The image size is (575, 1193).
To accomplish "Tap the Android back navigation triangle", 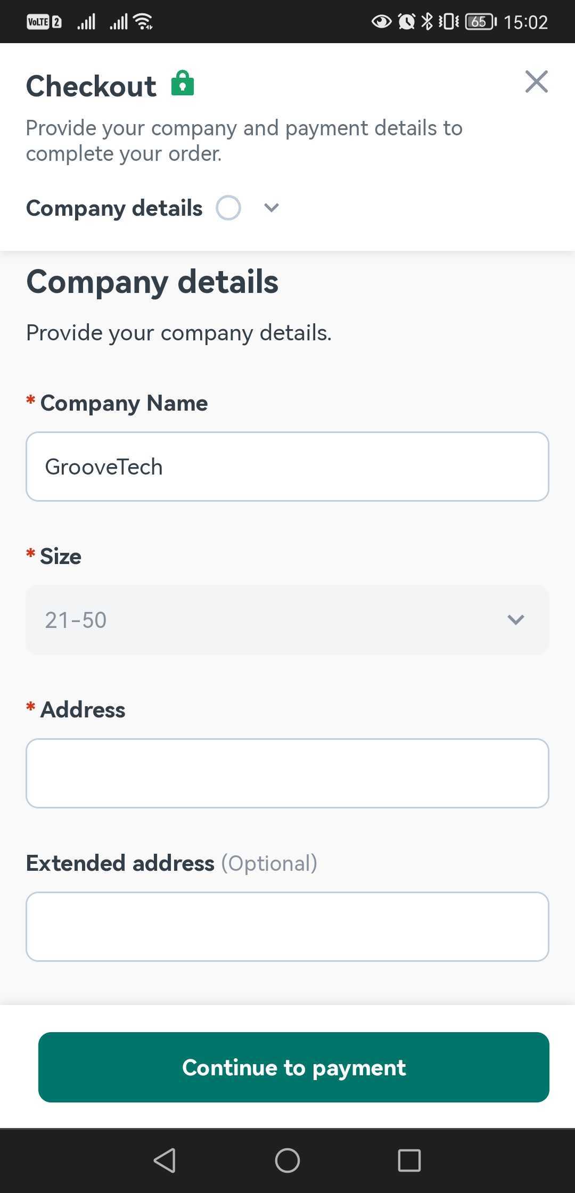I will tap(165, 1160).
